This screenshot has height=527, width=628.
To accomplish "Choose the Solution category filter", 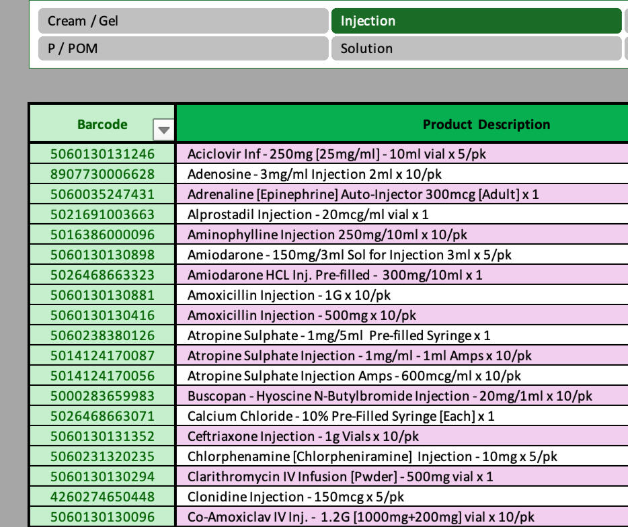I will click(x=476, y=48).
